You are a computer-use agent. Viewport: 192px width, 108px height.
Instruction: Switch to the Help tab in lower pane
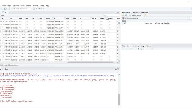point(142,46)
